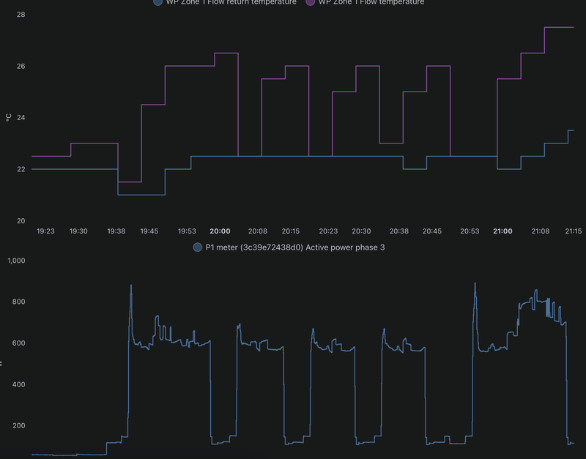
Task: Click the 'P1 meter Active power phase 3' legend text
Action: 295,247
